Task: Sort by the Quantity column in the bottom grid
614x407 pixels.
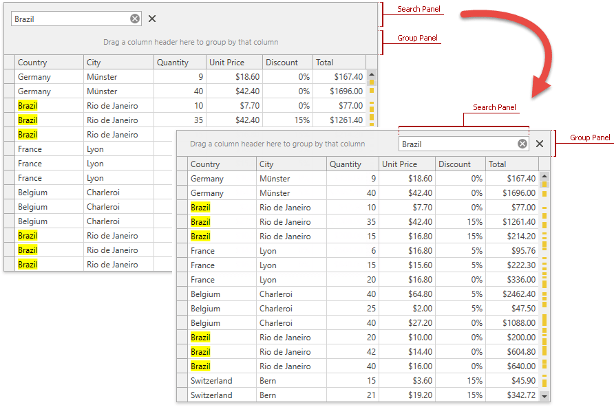Action: click(348, 164)
